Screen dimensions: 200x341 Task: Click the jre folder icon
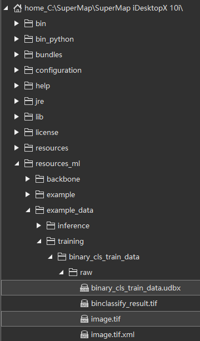(28, 101)
